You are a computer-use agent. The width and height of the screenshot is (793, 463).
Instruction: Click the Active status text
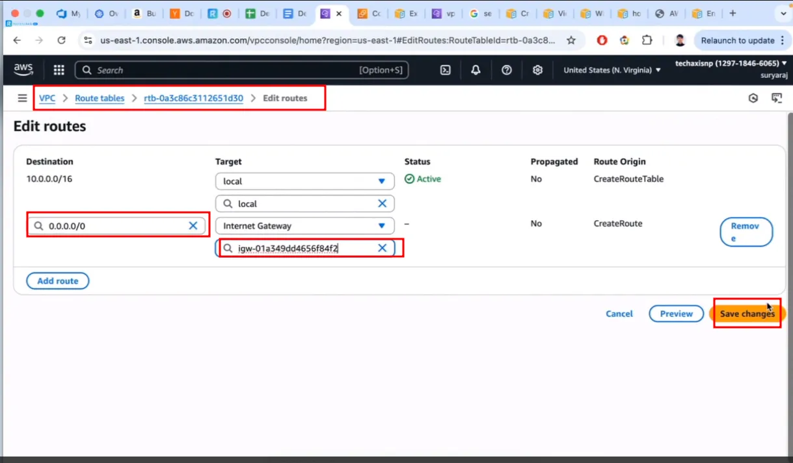429,179
